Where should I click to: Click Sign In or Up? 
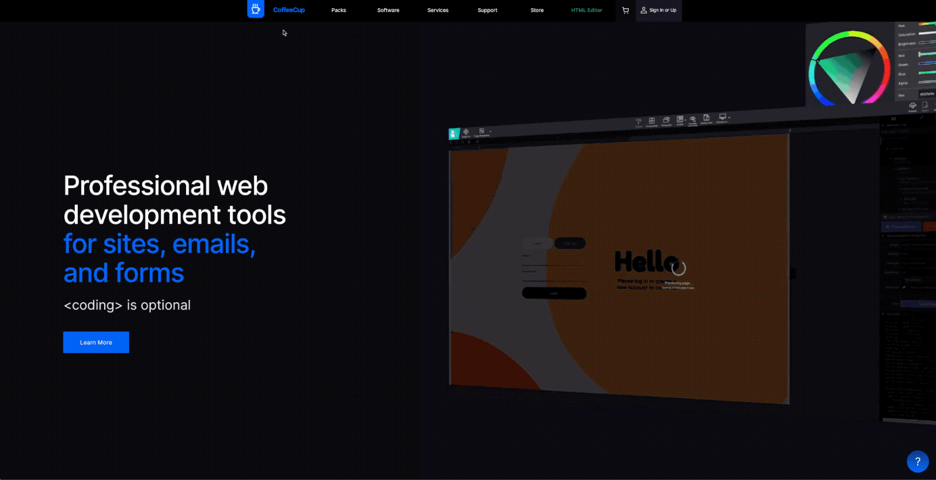[659, 11]
